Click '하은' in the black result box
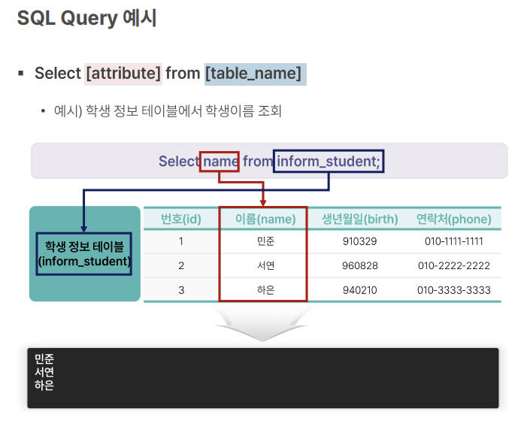 tap(44, 385)
